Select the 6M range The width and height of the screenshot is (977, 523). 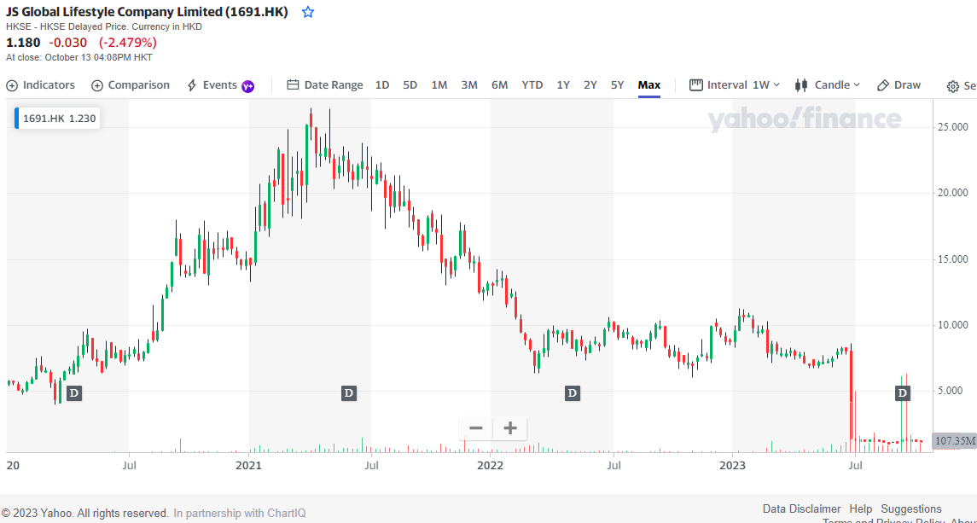[499, 85]
